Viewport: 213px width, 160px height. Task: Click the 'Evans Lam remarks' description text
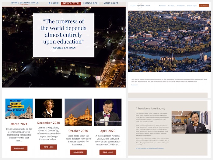19,135
